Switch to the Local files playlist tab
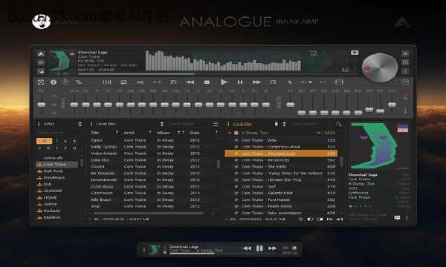Screen dimensions: 446x267 [x=242, y=124]
